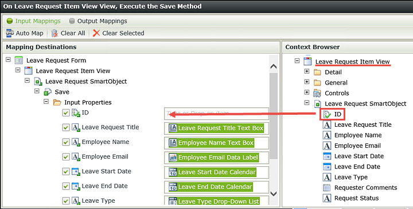Screen dimensions: 413x209
Task: Uncheck the Leave End Date checkbox
Action: pos(66,186)
